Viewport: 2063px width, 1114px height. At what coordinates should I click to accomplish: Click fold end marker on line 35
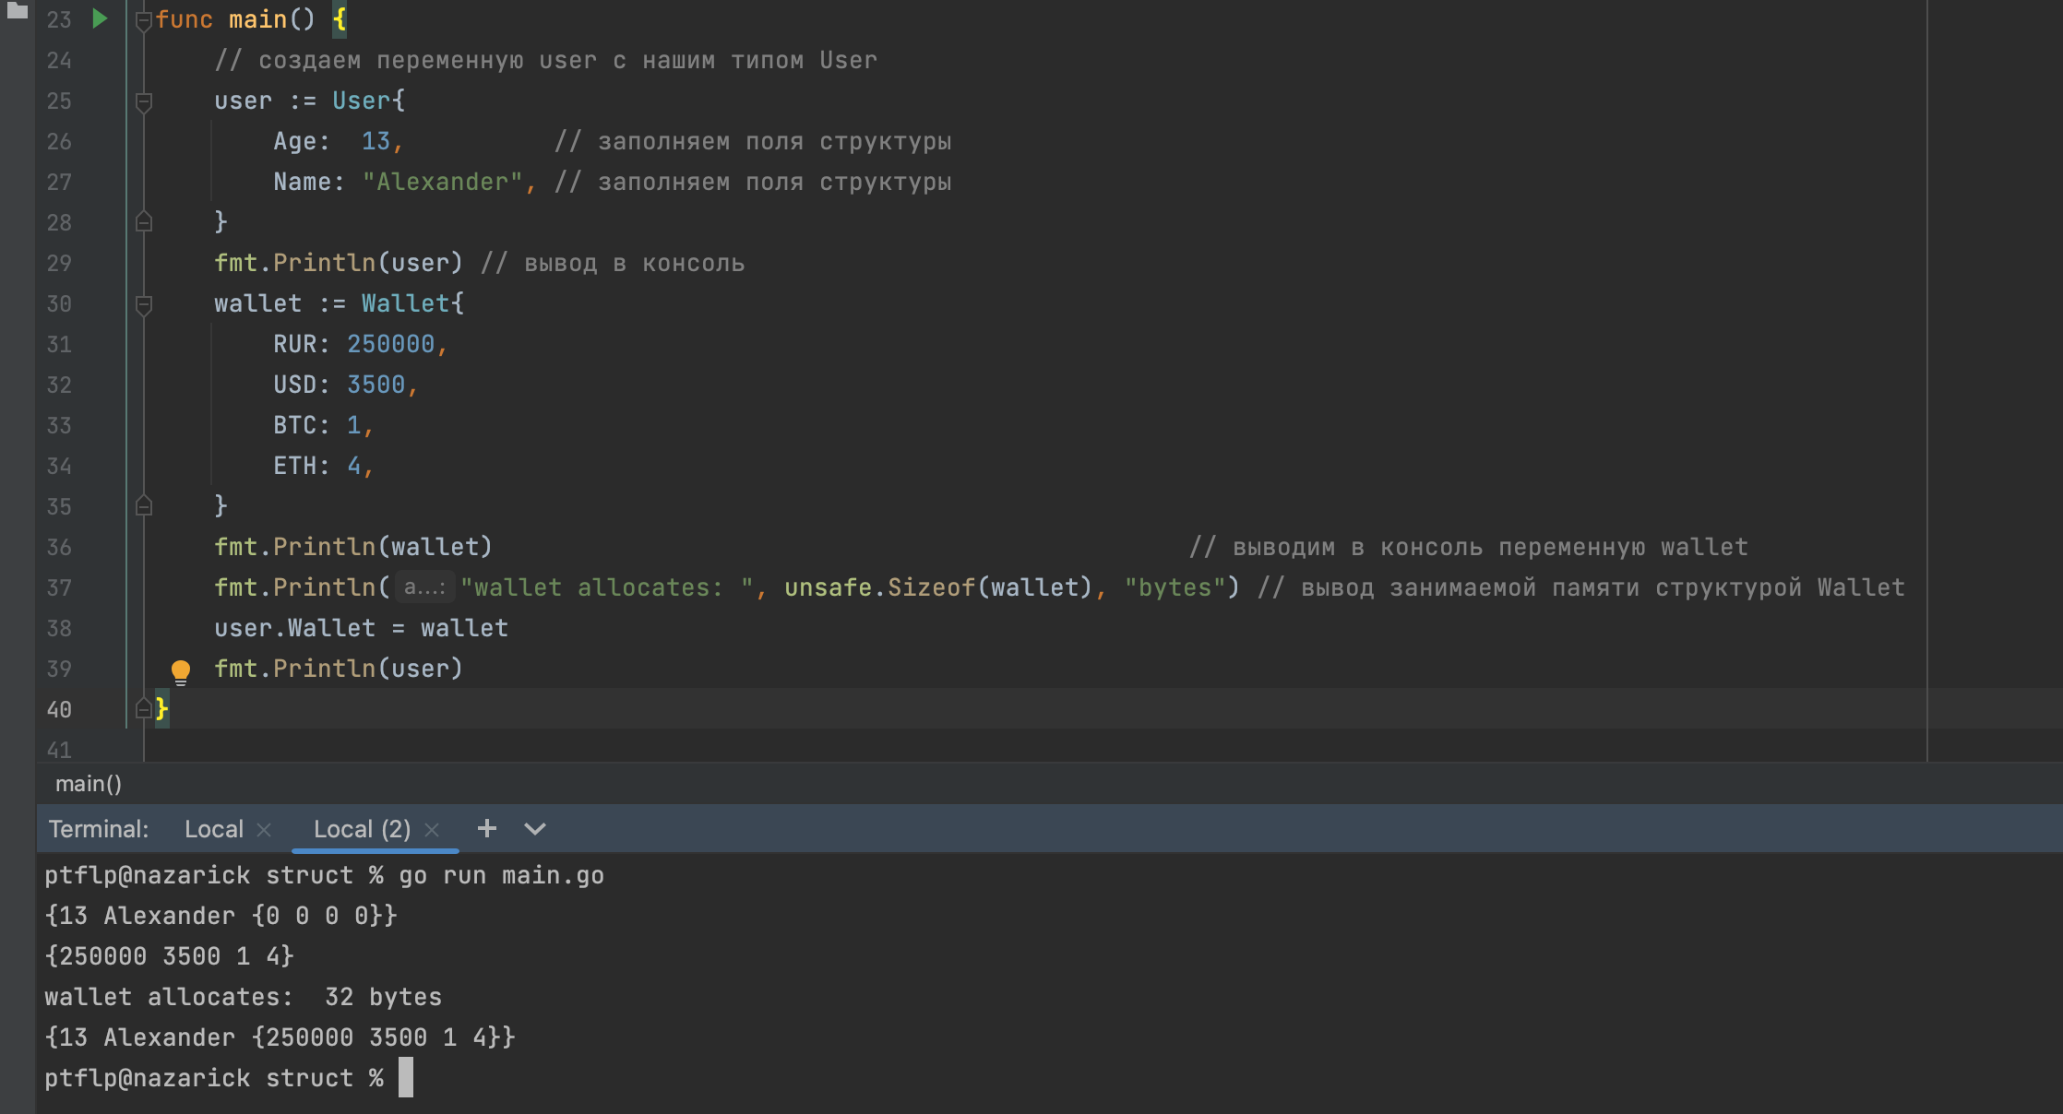143,505
